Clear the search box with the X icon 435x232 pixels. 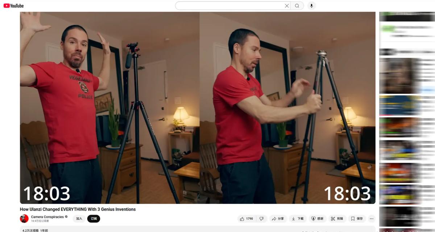(287, 6)
